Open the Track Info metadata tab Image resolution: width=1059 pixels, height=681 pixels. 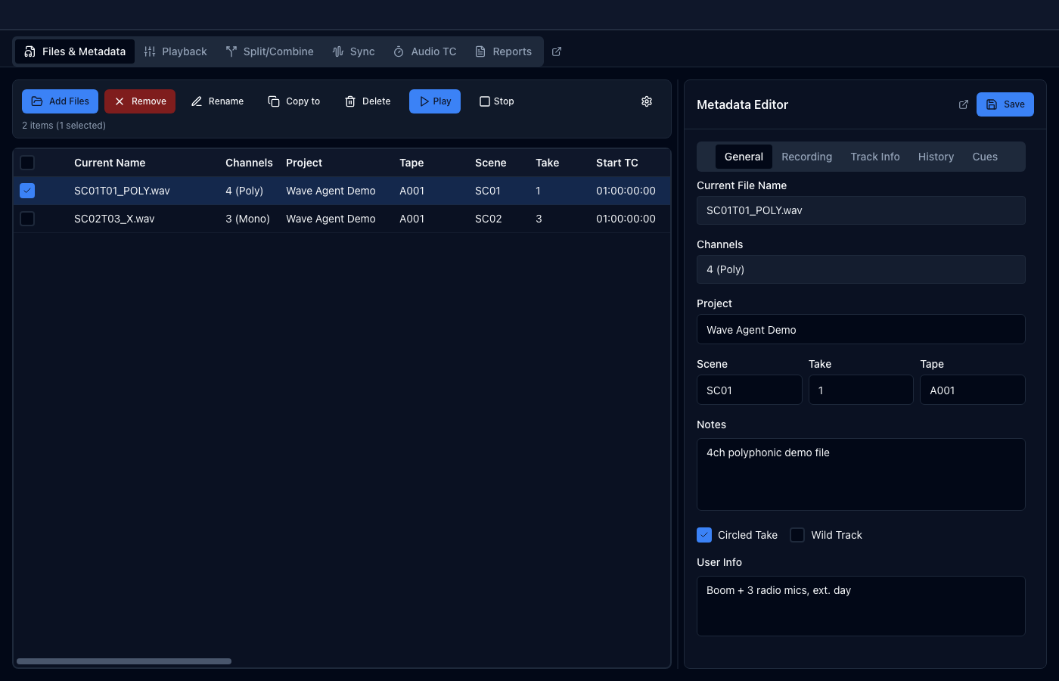pyautogui.click(x=875, y=157)
